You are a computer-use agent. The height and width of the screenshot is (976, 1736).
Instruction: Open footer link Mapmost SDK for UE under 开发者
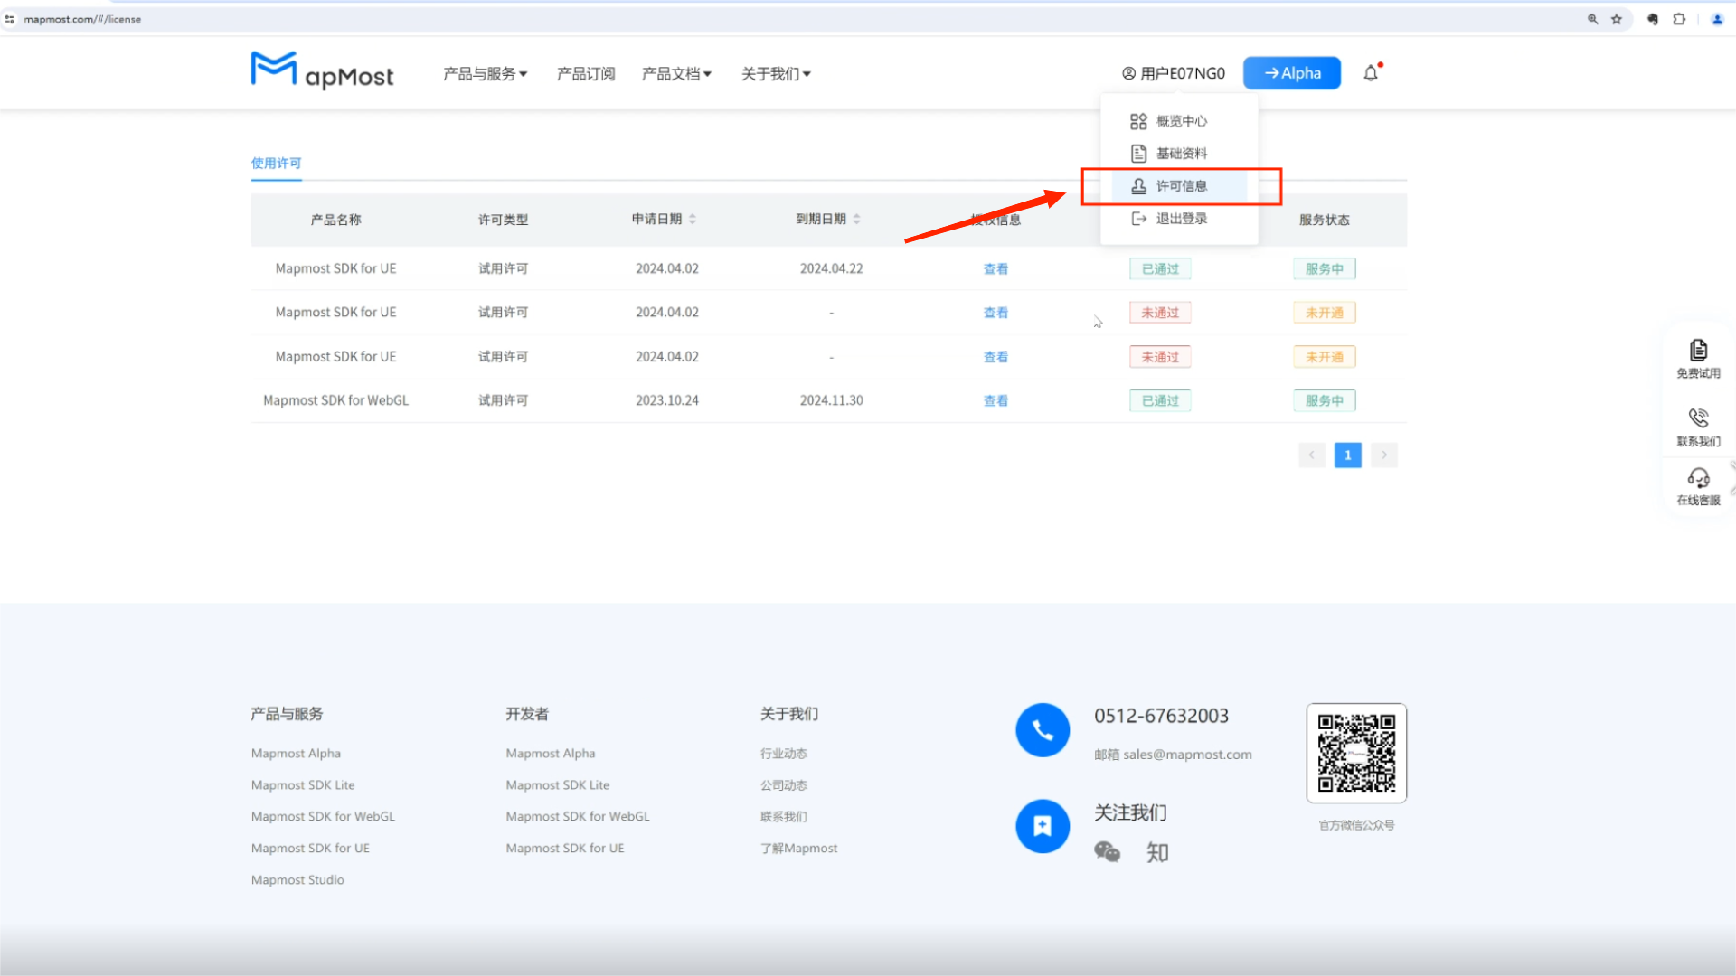click(x=565, y=849)
